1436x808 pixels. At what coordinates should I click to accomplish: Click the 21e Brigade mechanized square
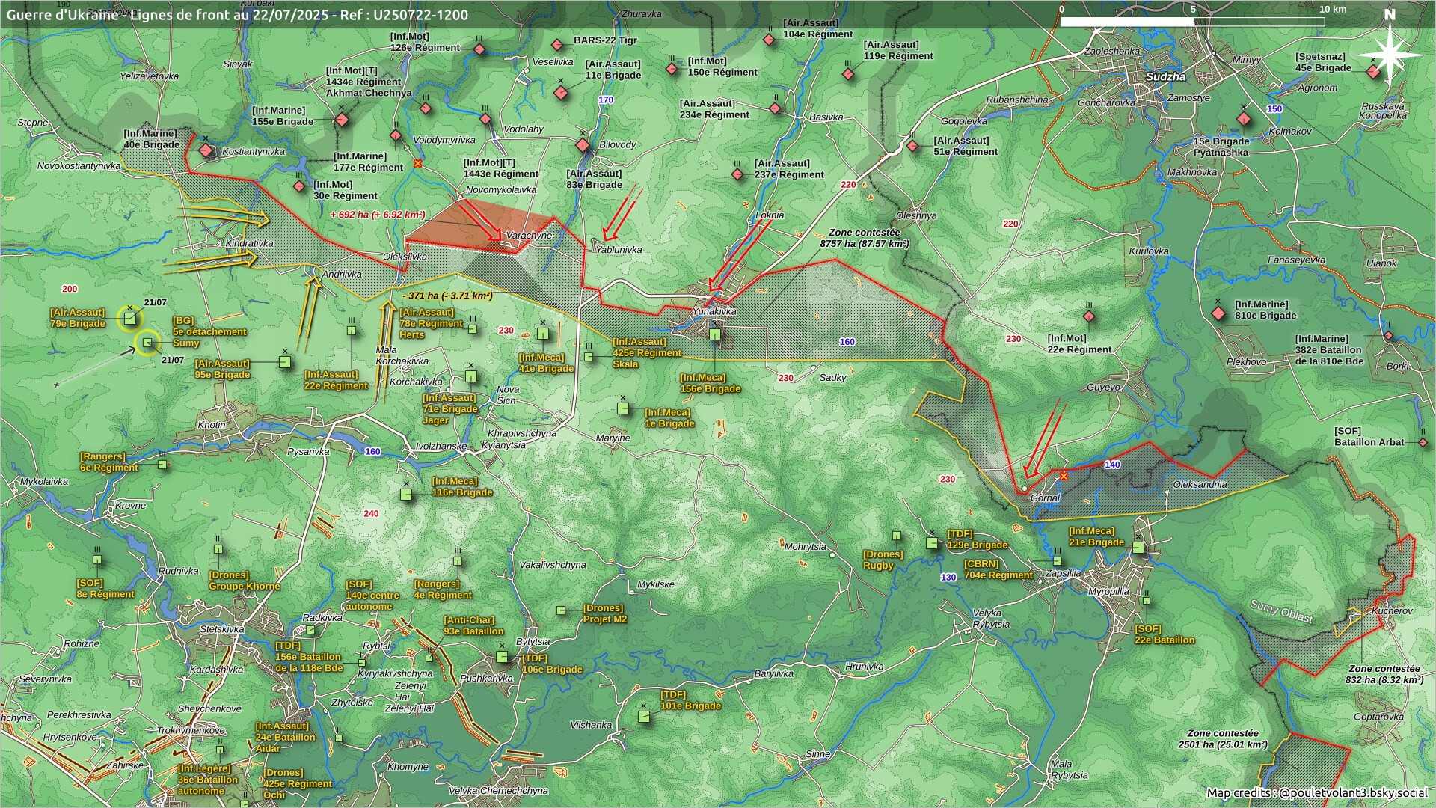1138,548
